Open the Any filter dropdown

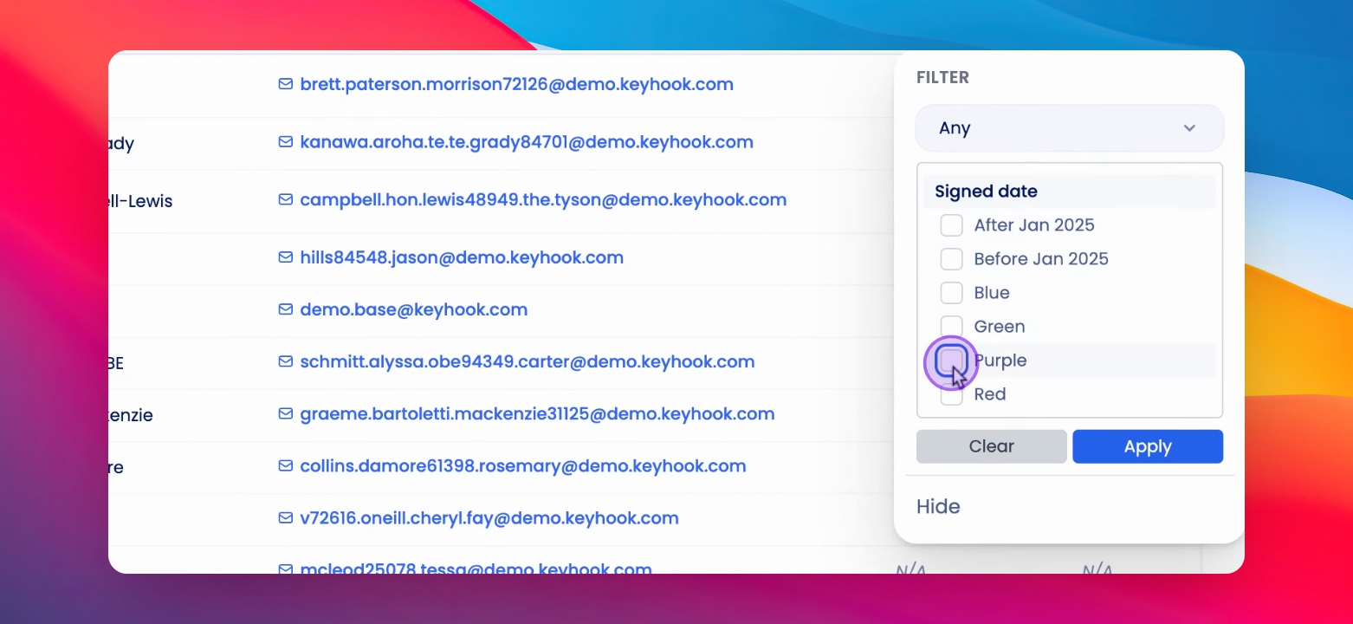(1069, 128)
